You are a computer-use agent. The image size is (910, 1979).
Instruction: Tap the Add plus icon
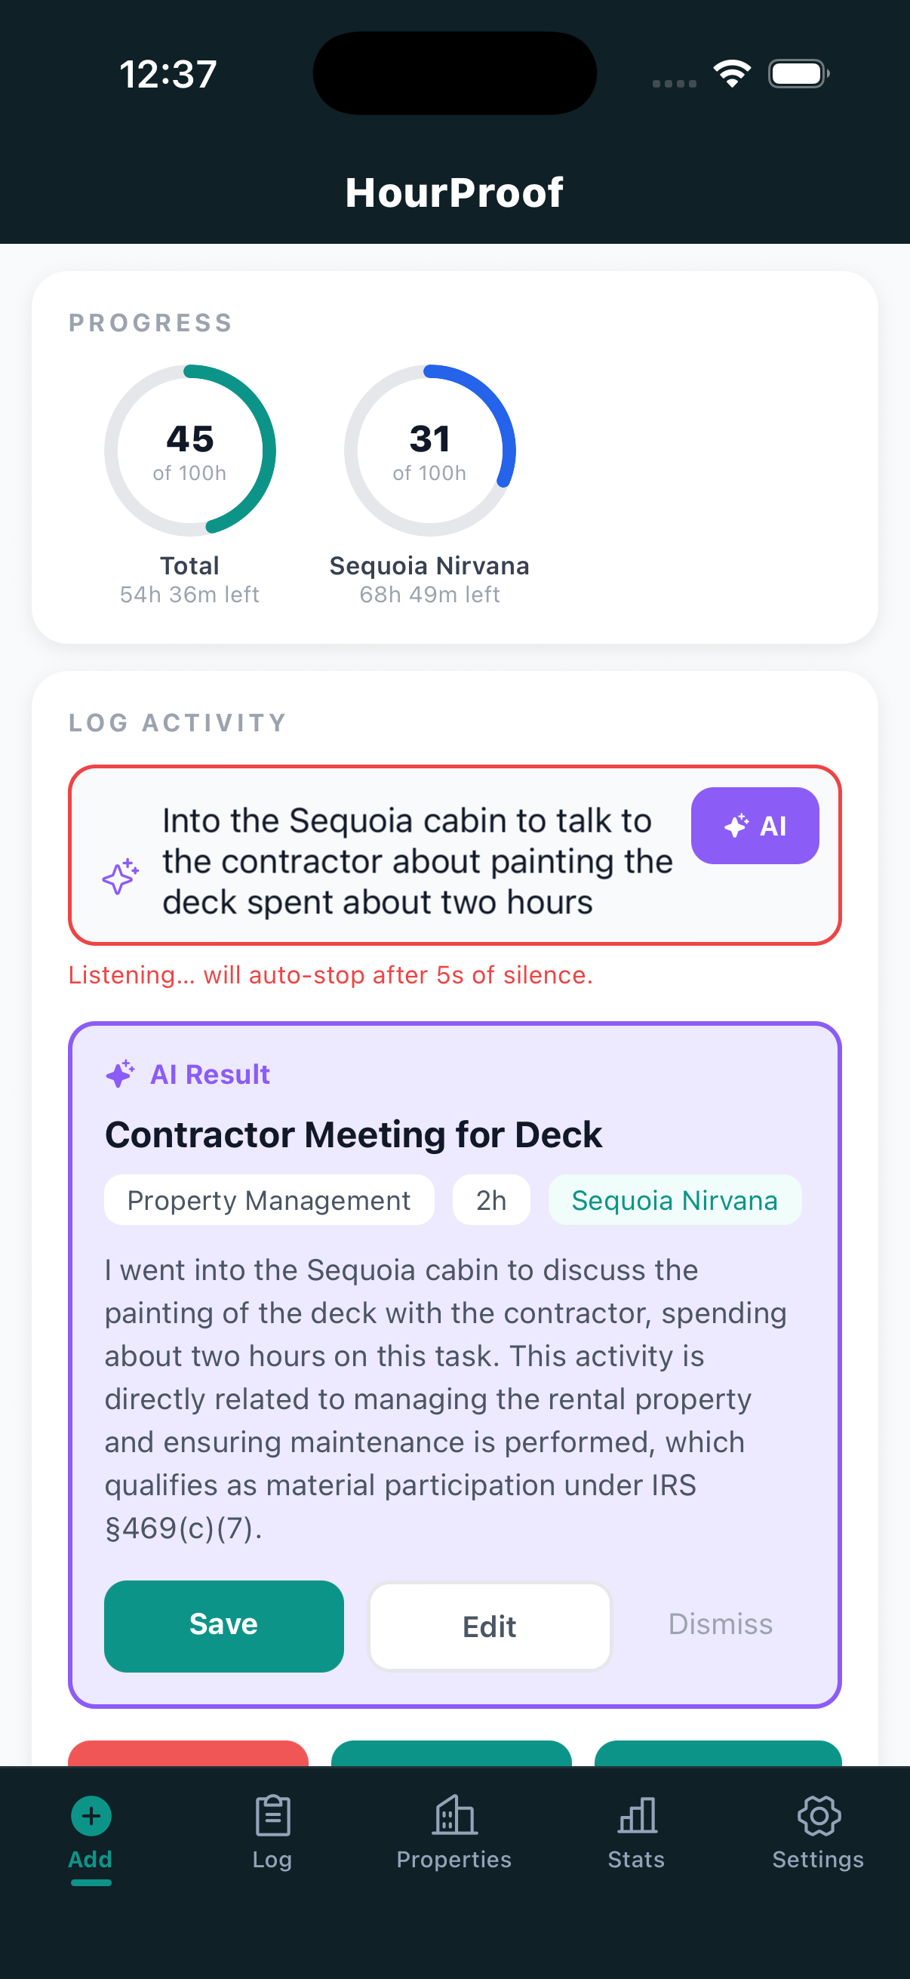tap(91, 1816)
